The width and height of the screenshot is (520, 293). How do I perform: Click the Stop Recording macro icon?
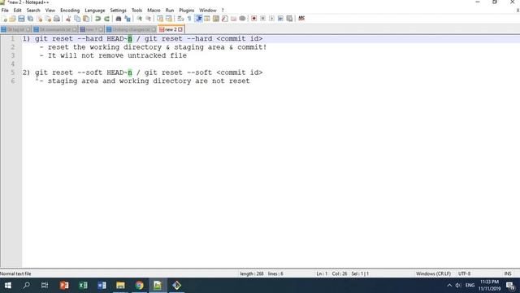(x=263, y=19)
